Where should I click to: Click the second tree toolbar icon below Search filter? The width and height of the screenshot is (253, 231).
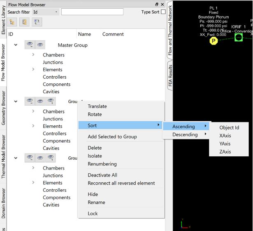(x=25, y=22)
